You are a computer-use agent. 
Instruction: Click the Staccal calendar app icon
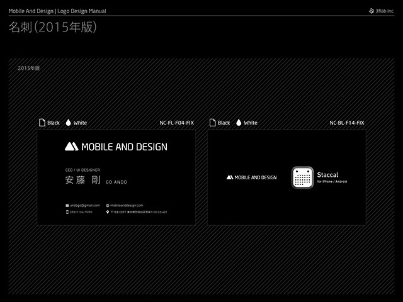pyautogui.click(x=302, y=177)
